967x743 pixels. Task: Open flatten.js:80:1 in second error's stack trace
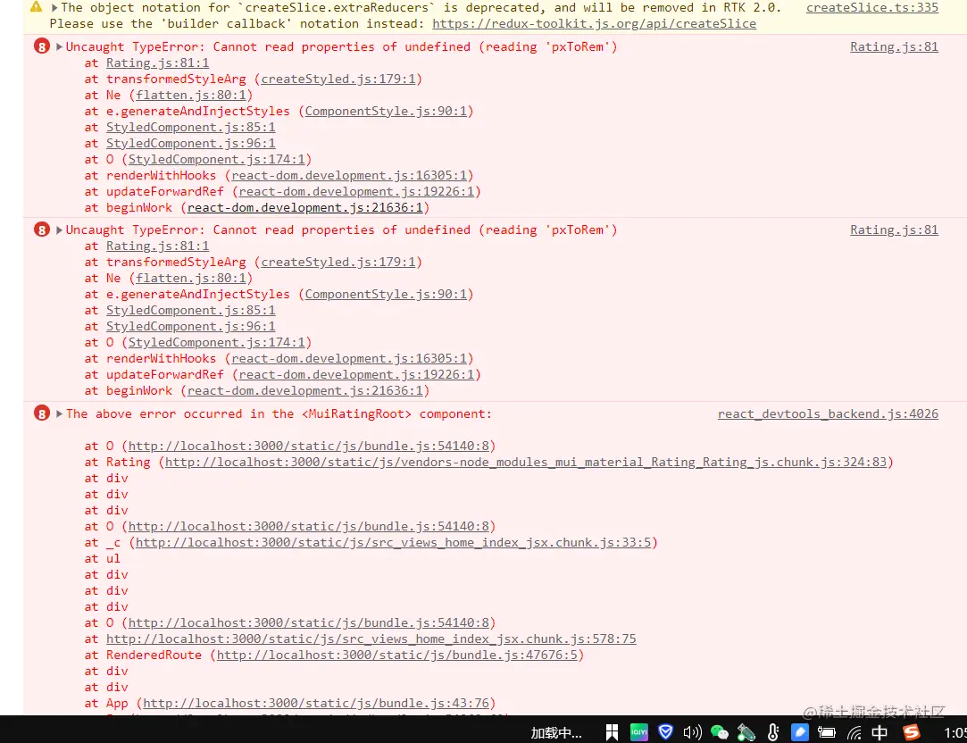[190, 278]
